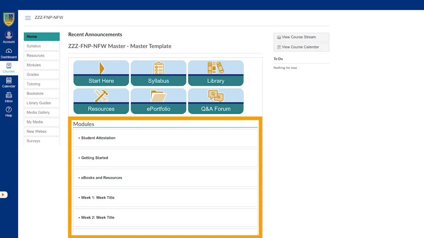Select Home in the course menu
This screenshot has height=238, width=424.
pyautogui.click(x=42, y=37)
